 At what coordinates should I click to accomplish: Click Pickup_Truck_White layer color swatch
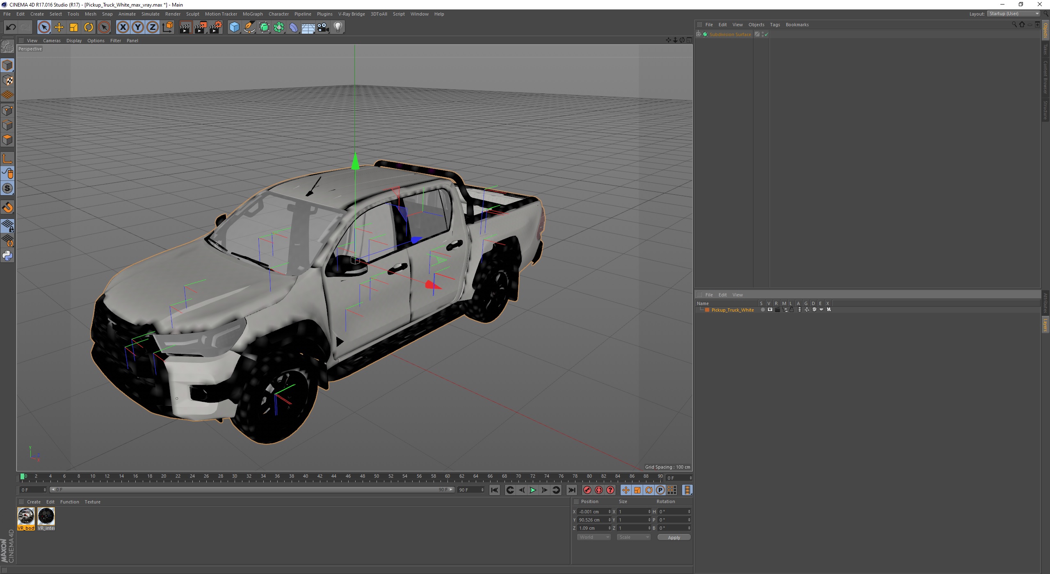[707, 310]
